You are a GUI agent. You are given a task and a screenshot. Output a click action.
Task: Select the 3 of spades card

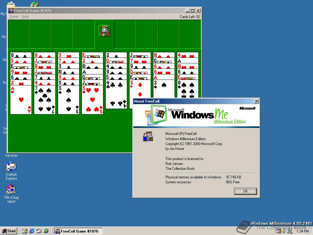pyautogui.click(x=68, y=100)
